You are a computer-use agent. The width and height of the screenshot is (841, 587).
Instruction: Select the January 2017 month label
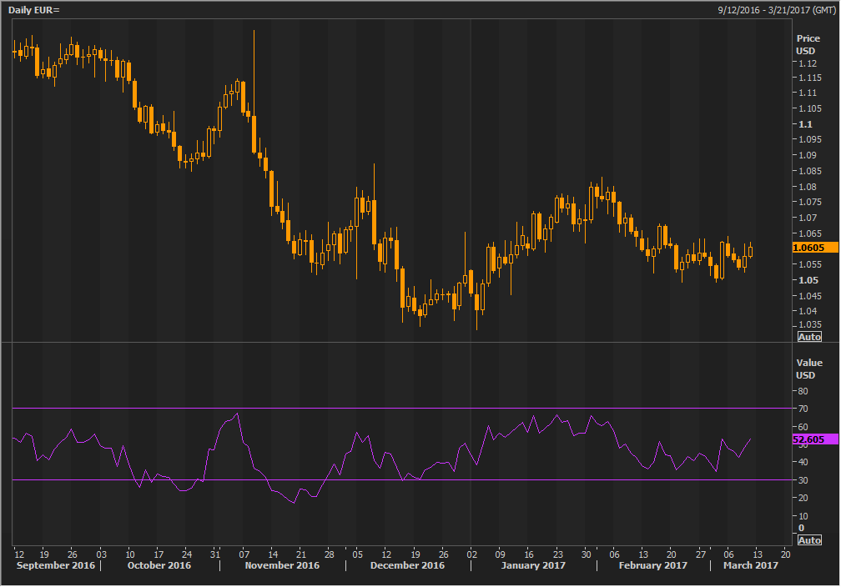[534, 565]
